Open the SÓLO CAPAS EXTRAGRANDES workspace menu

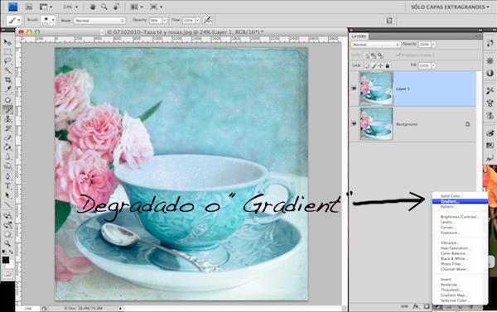[450, 7]
